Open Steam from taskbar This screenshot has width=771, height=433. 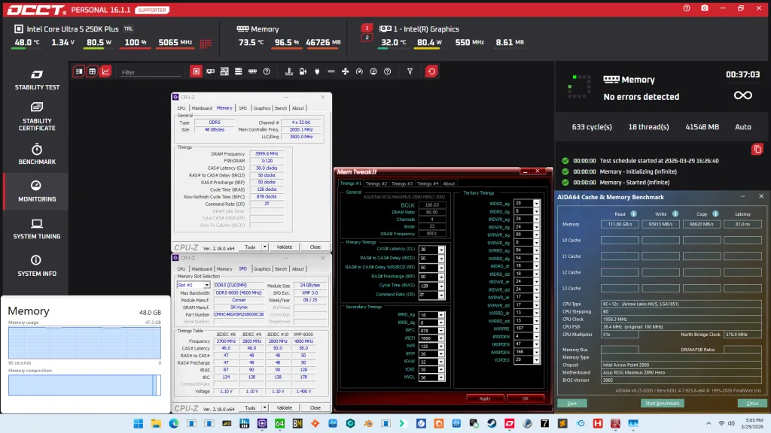coord(491,423)
